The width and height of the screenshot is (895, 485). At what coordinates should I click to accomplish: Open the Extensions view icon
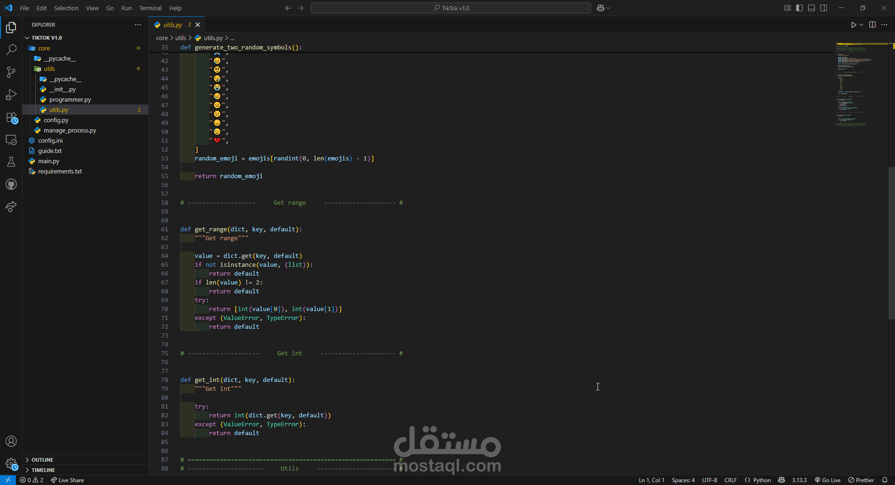coord(11,118)
